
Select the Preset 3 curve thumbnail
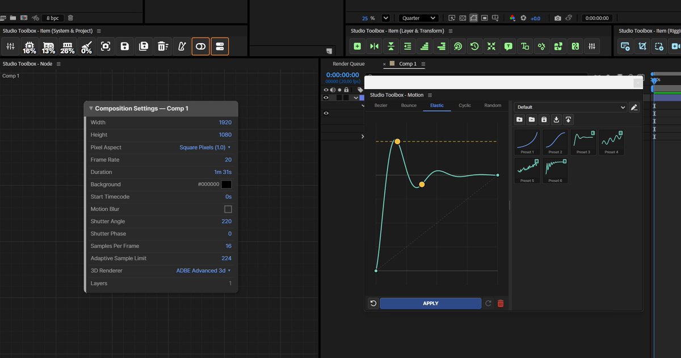tap(583, 142)
